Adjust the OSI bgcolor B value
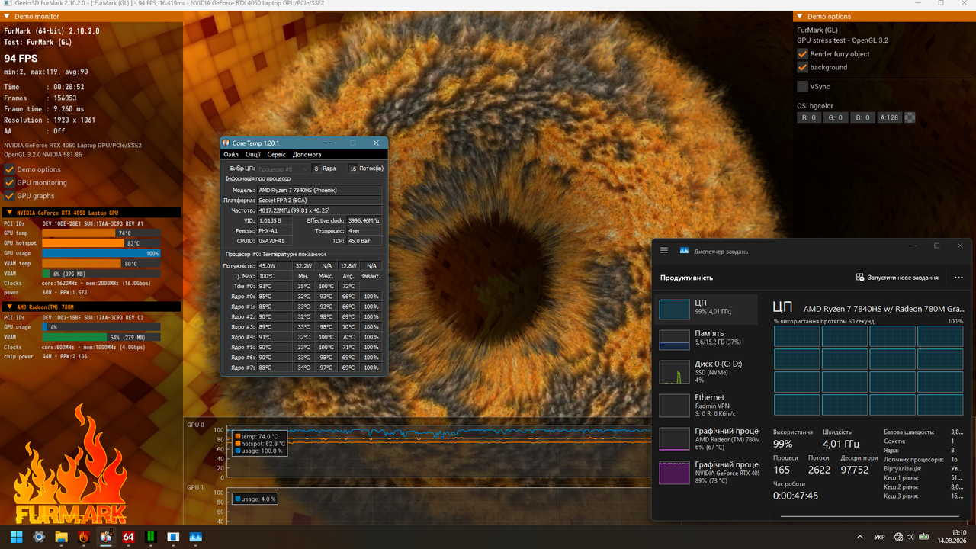 pos(861,117)
